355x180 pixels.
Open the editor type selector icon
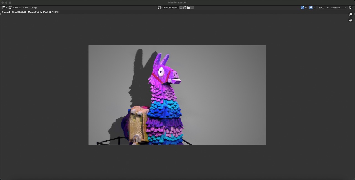(x=4, y=7)
